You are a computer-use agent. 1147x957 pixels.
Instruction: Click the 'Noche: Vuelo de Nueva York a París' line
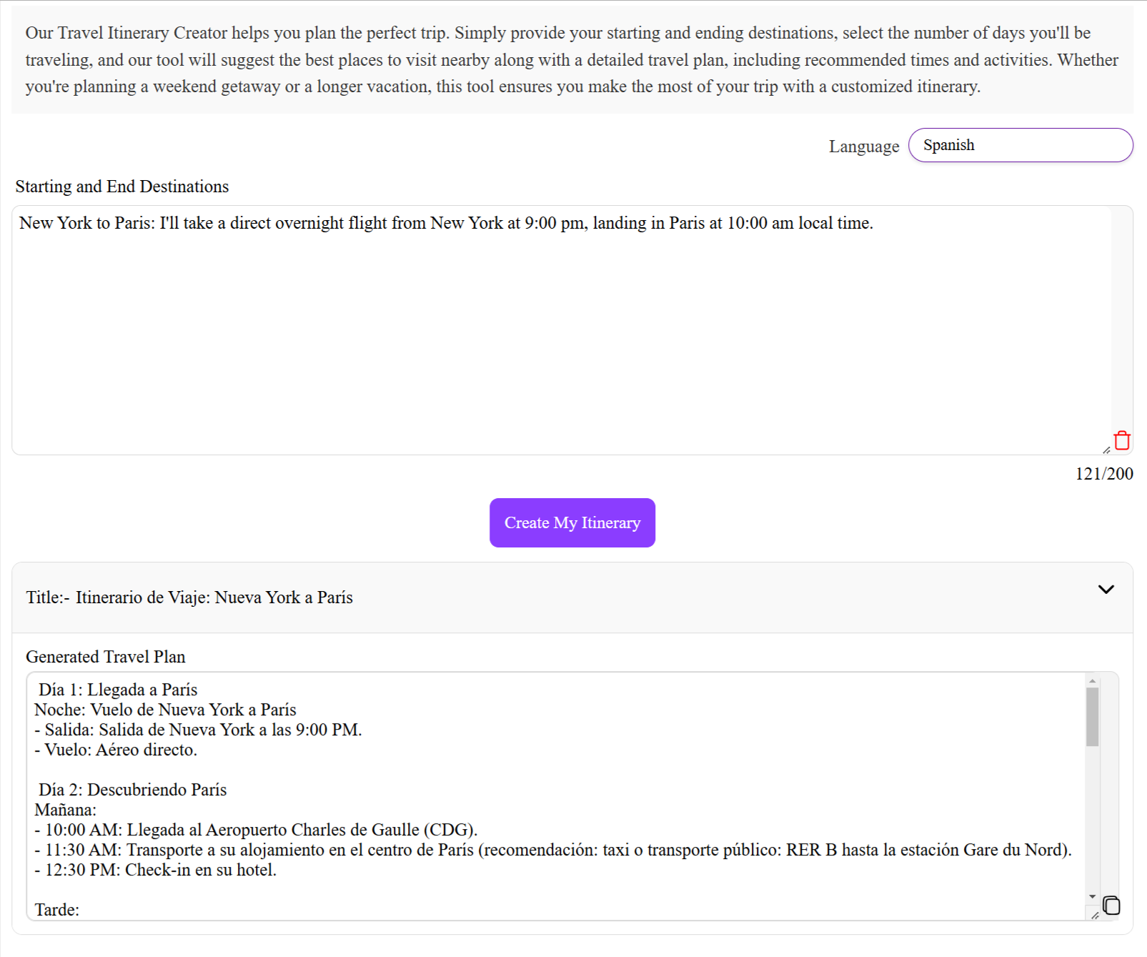(165, 710)
